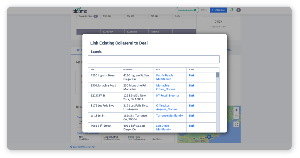The width and height of the screenshot is (300, 158).
Task: Open Portfolio Insights
Action: pyautogui.click(x=187, y=10)
